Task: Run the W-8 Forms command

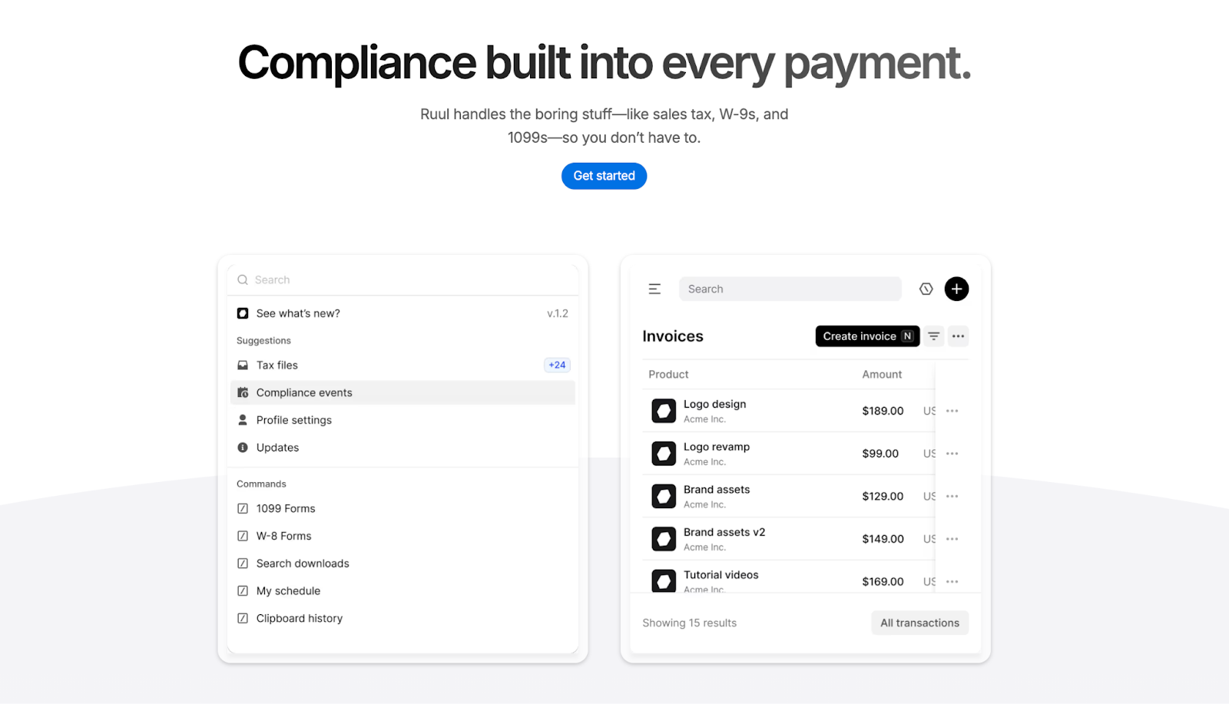Action: click(x=402, y=536)
